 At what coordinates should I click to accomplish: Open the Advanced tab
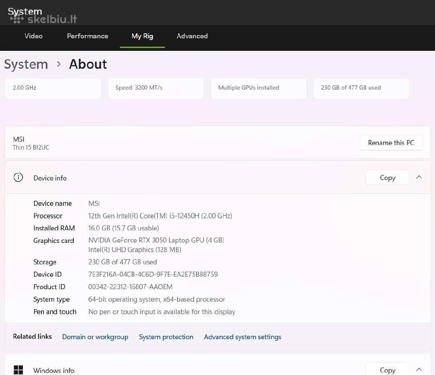pos(192,36)
